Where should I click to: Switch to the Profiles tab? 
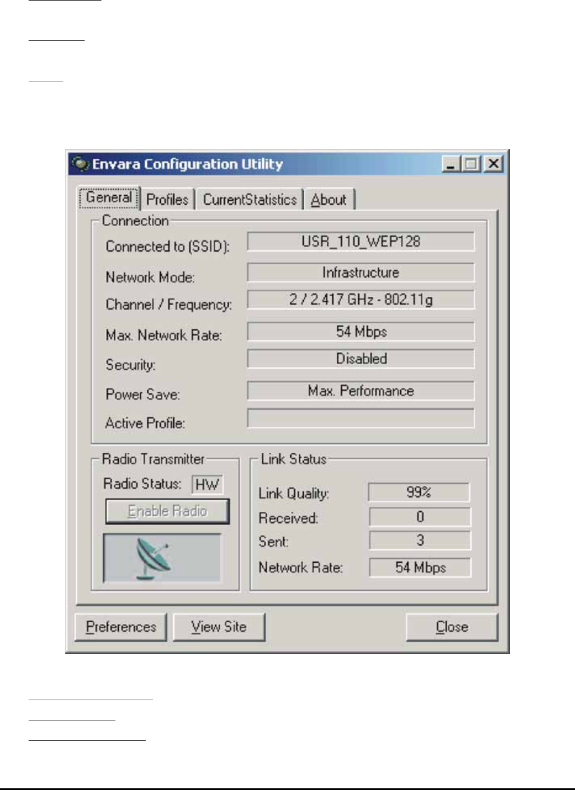tap(167, 200)
